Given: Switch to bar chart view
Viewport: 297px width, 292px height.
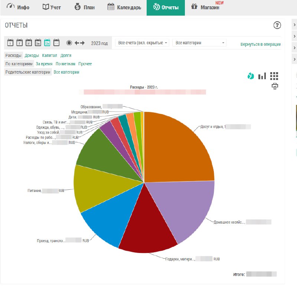Looking at the screenshot, I should pos(262,76).
